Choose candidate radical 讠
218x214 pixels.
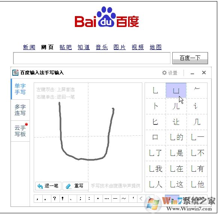click(x=197, y=106)
